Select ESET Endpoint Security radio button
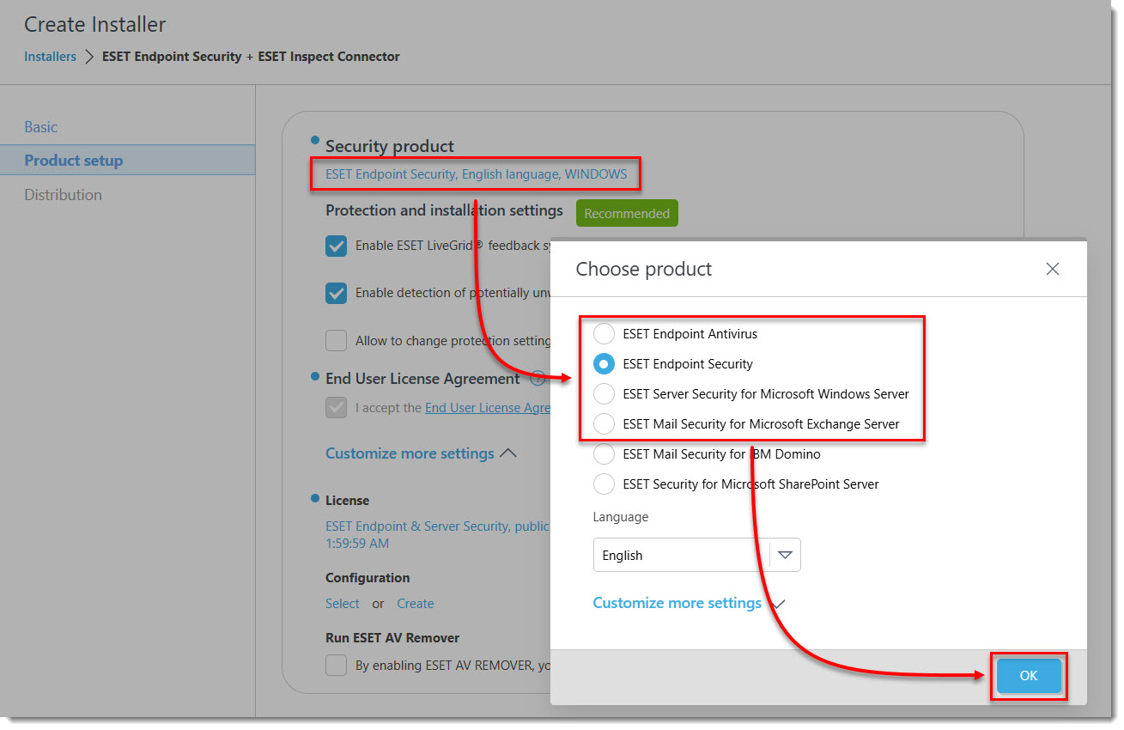 605,364
